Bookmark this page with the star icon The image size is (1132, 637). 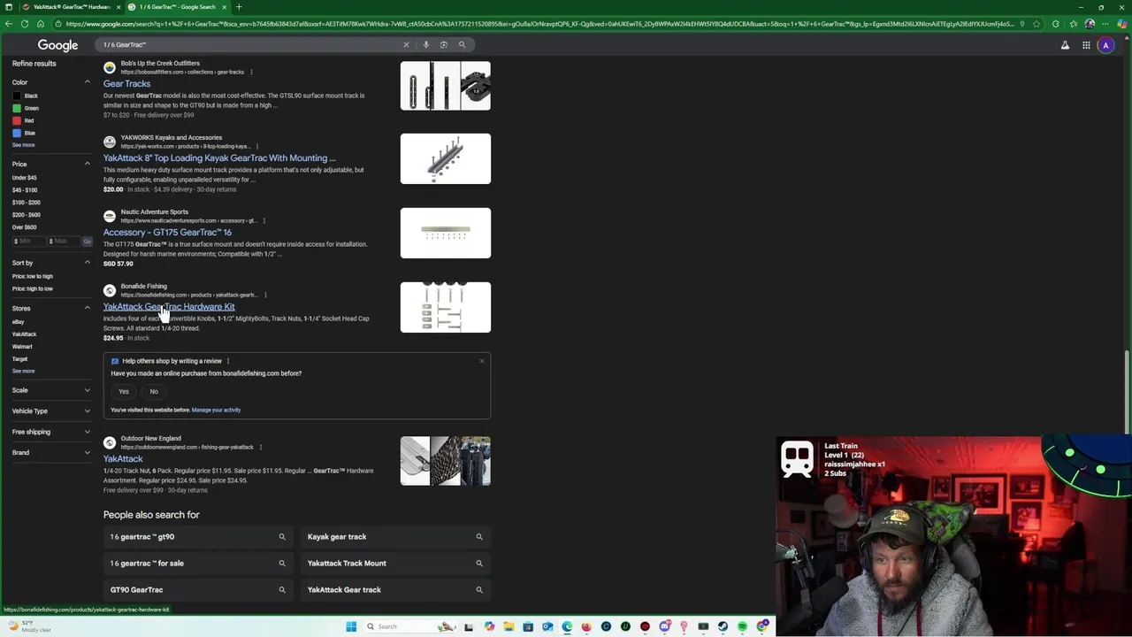(1035, 24)
